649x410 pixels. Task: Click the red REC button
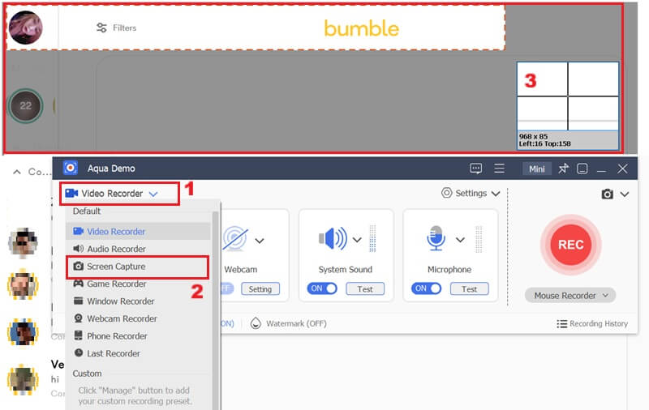coord(570,245)
